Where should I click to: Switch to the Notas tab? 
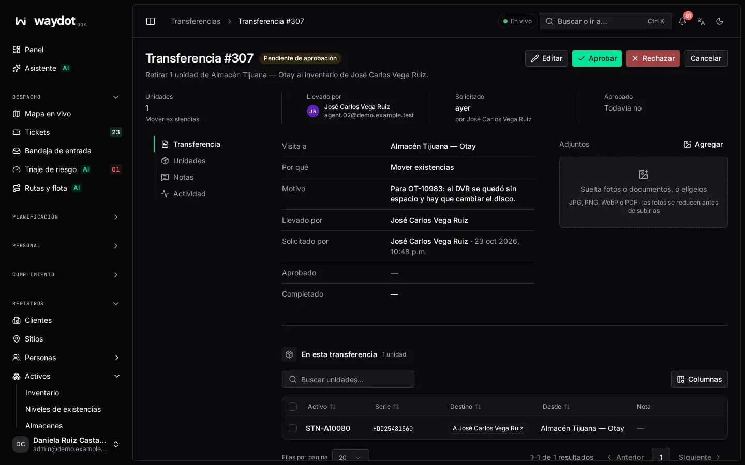point(177,177)
